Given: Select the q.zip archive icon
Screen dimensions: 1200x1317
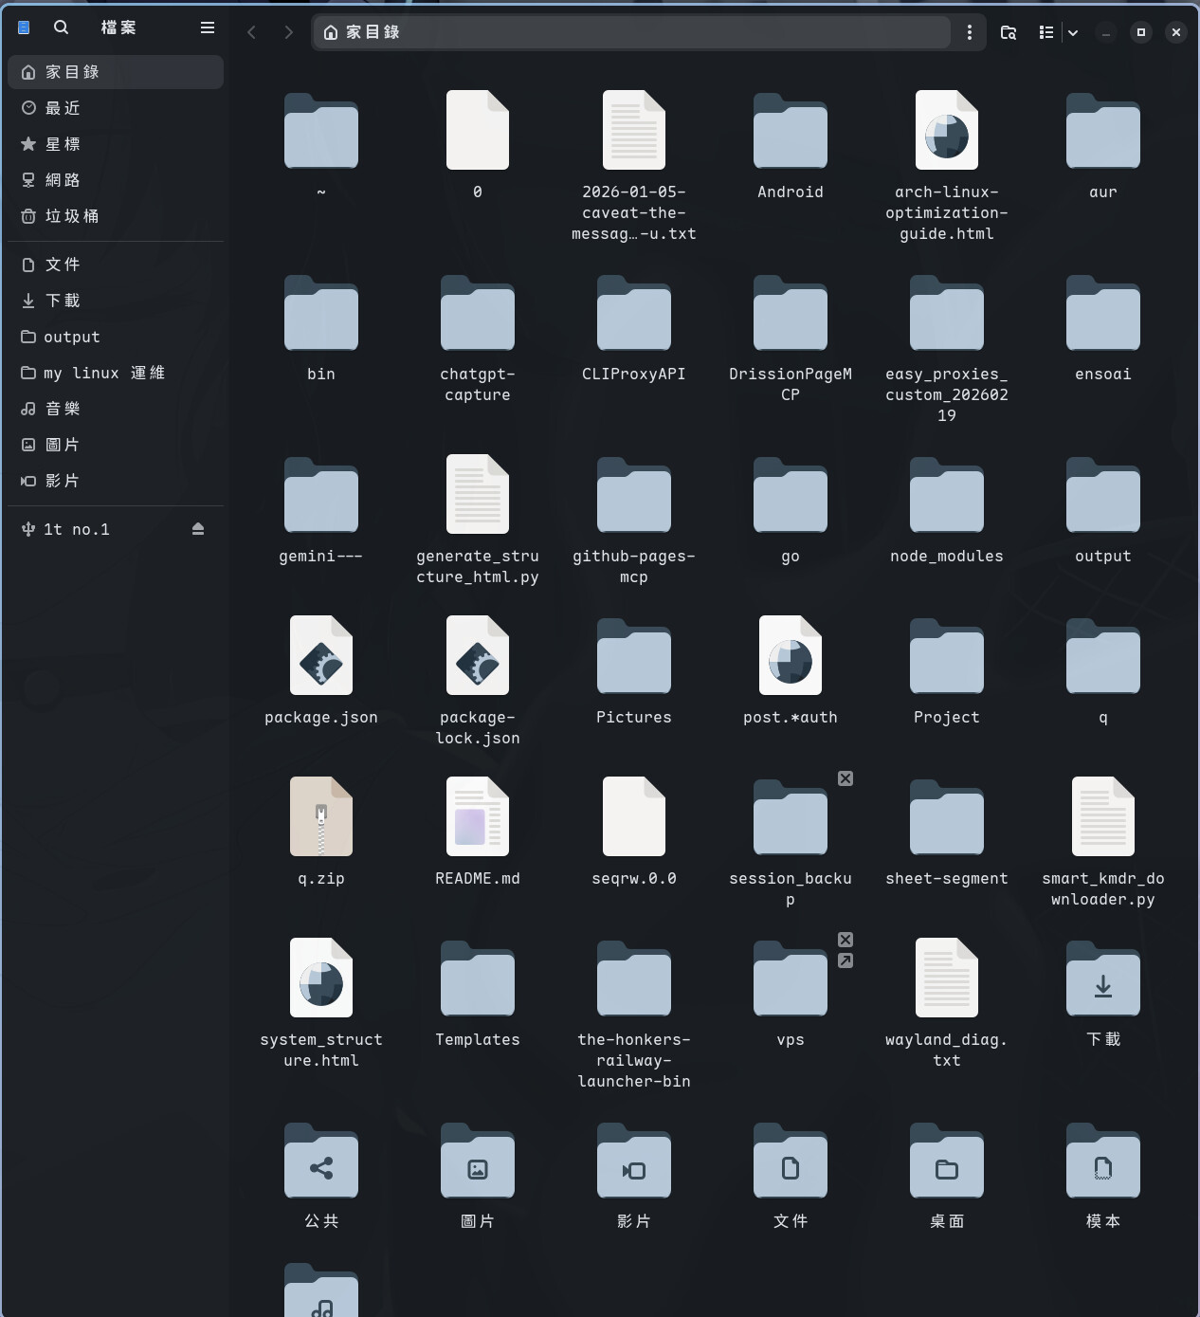Looking at the screenshot, I should click(321, 817).
